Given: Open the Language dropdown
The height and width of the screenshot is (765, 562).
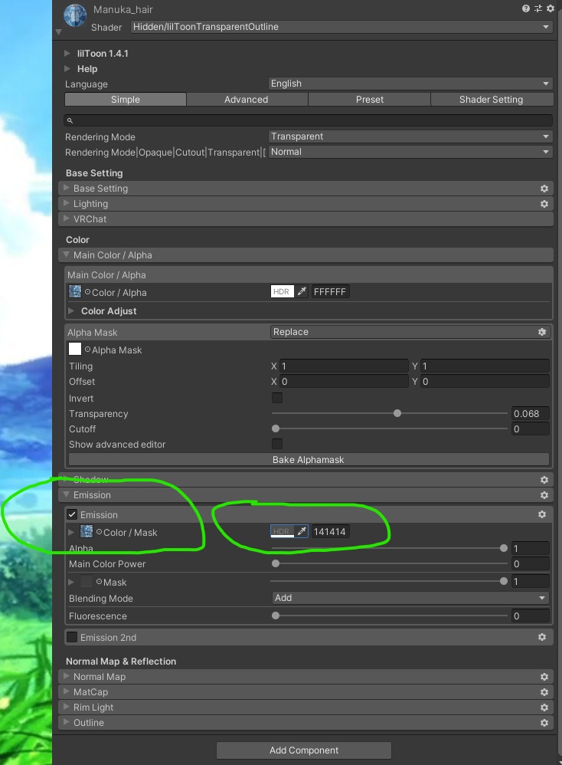Looking at the screenshot, I should click(x=410, y=84).
